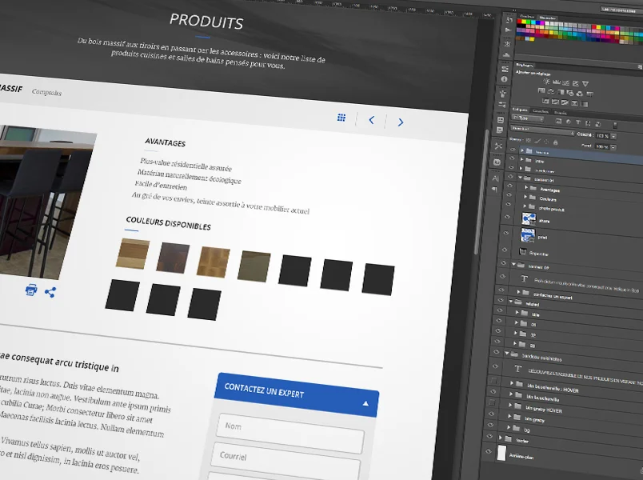Screen dimensions: 643x480
Task: Add an Exposure adjustment icon
Action: 575,83
